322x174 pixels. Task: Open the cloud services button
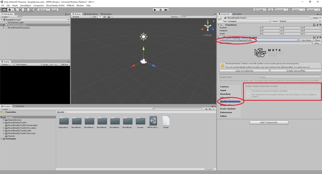click(x=271, y=10)
